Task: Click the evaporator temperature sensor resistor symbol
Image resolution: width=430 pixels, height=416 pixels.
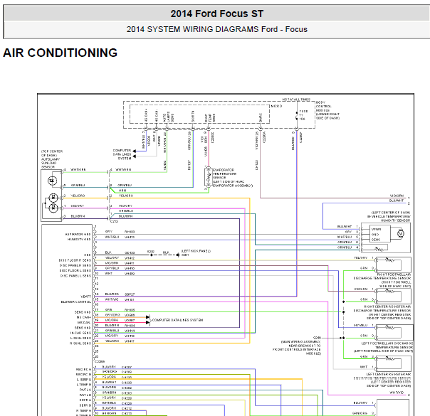Action: (208, 178)
